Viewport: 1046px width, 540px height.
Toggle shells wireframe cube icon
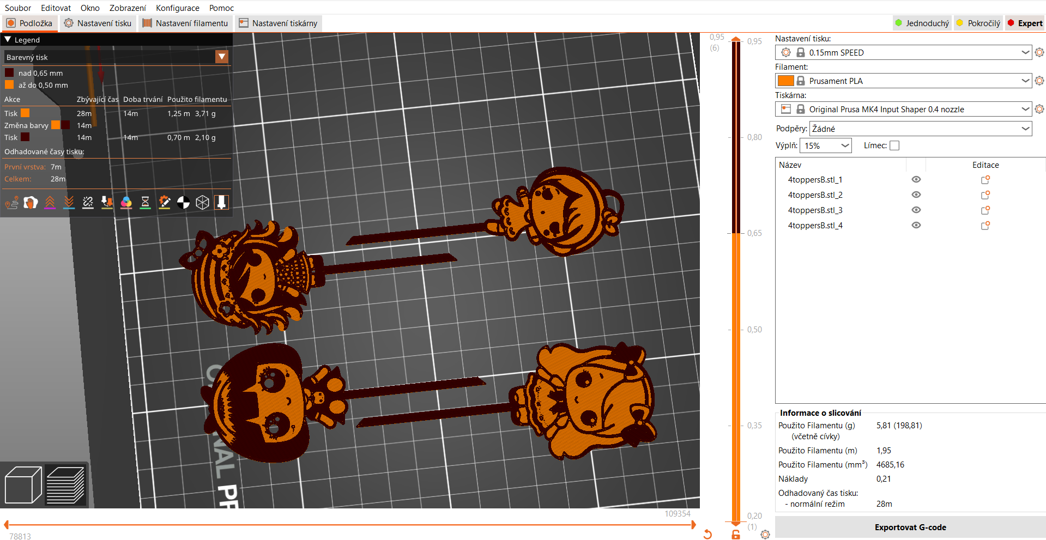[202, 203]
